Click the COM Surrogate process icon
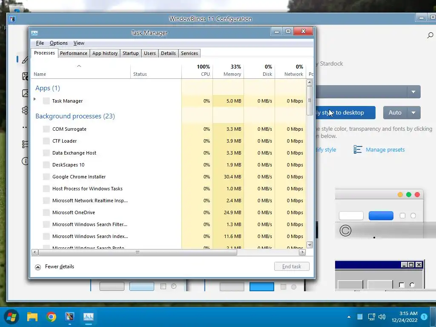Viewport: 436px width, 327px height. pyautogui.click(x=46, y=129)
